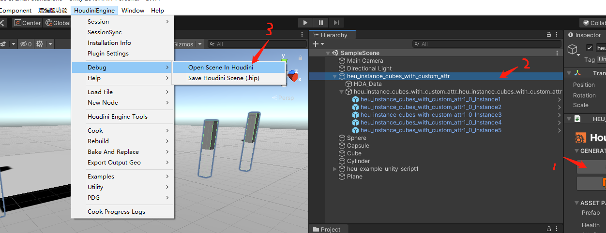Click the Step frame button
Screen dimensions: 606x233
click(337, 22)
